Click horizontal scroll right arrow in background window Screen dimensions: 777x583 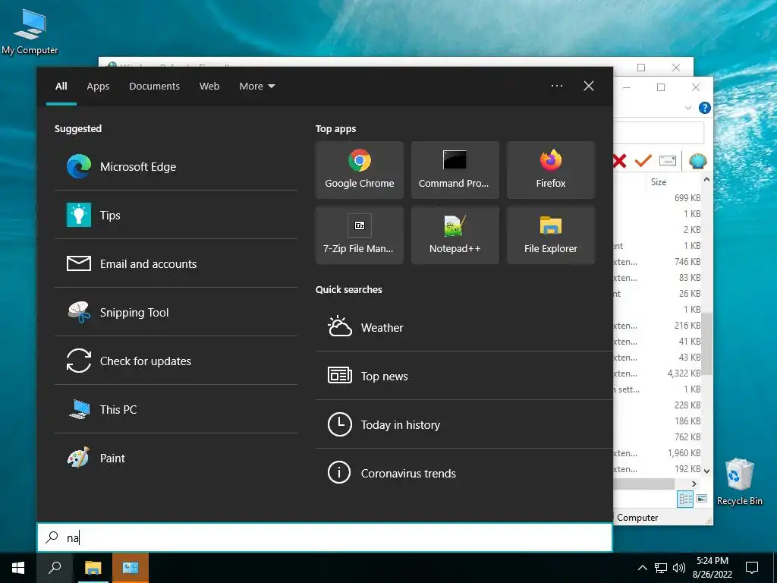[x=694, y=484]
